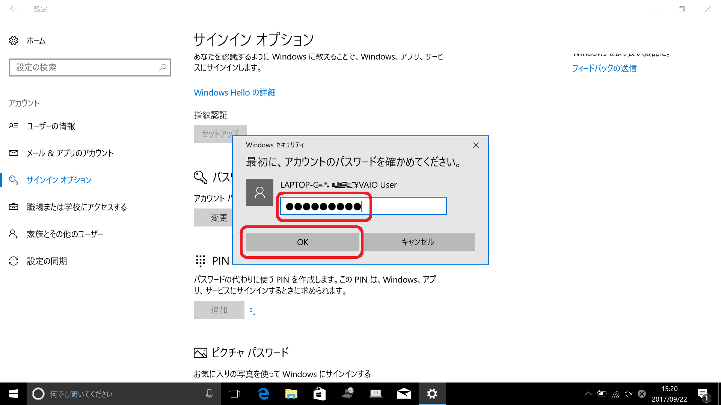This screenshot has height=405, width=721.
Task: Click the 指紋認証 label
Action: coord(211,115)
